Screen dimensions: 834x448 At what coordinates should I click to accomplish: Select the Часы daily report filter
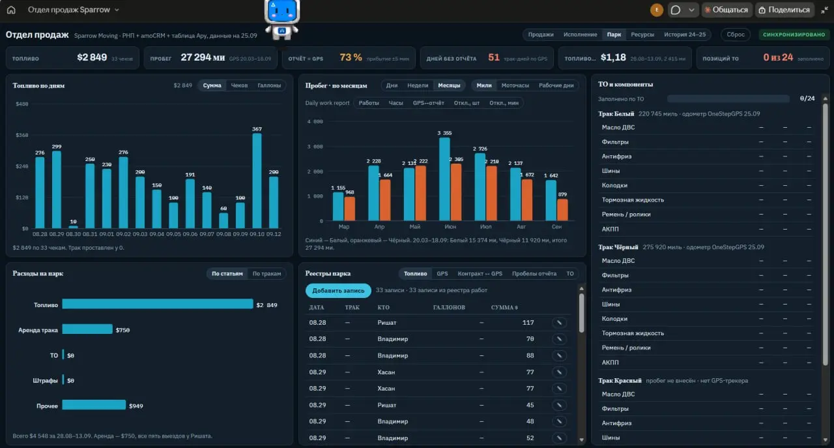coord(396,103)
